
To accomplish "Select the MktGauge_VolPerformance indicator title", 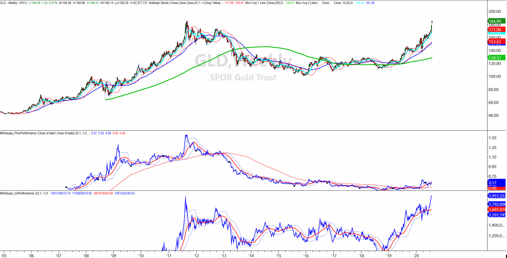I will click(17, 193).
